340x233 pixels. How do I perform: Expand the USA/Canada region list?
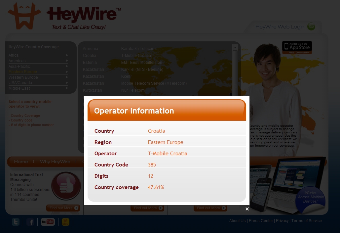38,83
